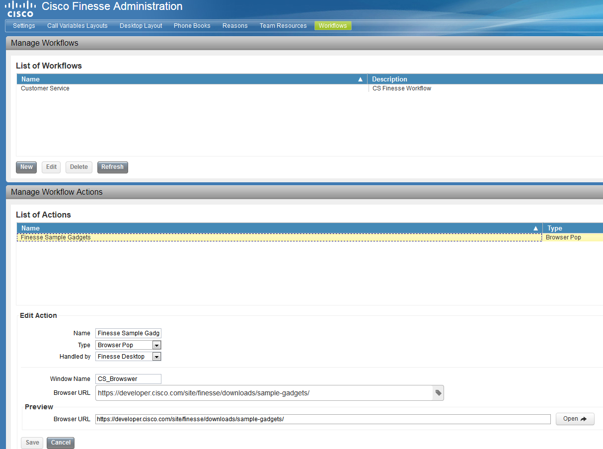Click the actions Type column header

[573, 228]
